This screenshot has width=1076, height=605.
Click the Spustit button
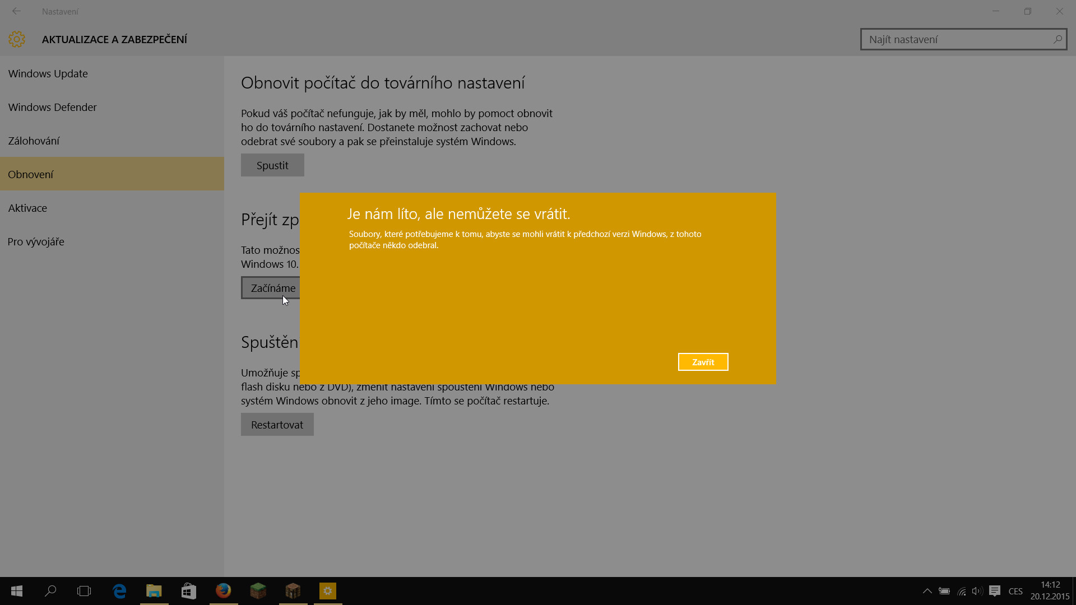point(272,165)
